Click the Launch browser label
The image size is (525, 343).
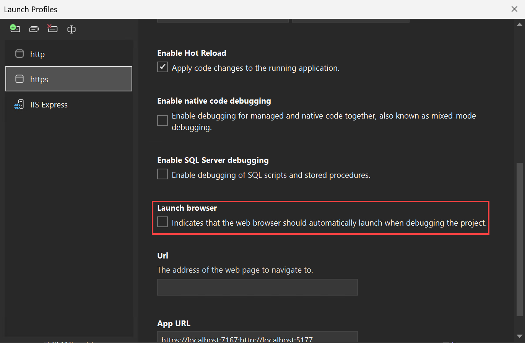coord(187,208)
